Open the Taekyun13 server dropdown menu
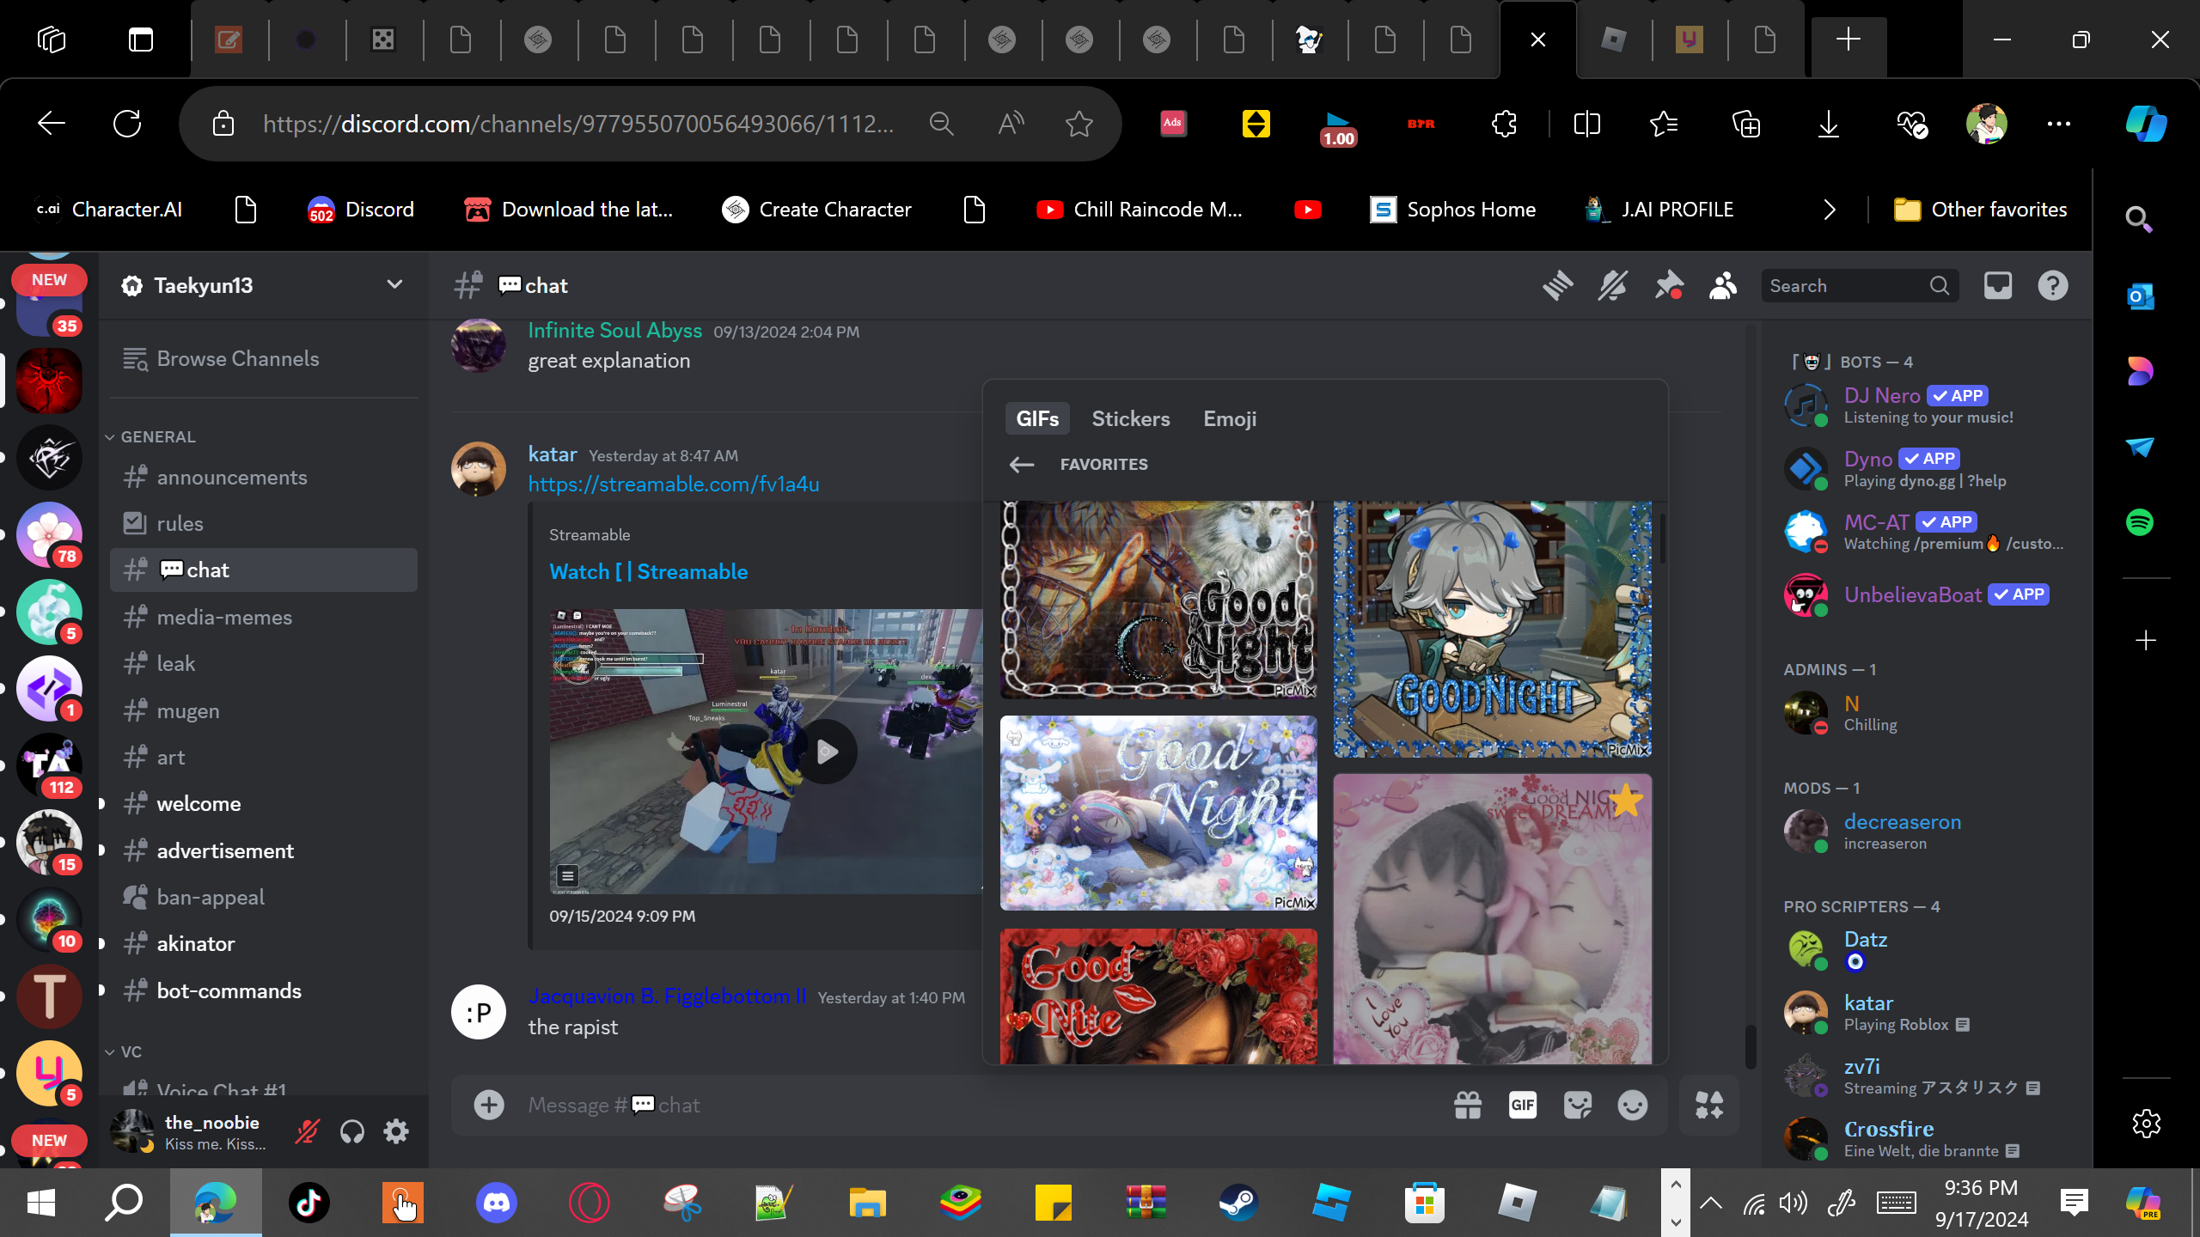The width and height of the screenshot is (2200, 1237). point(394,284)
